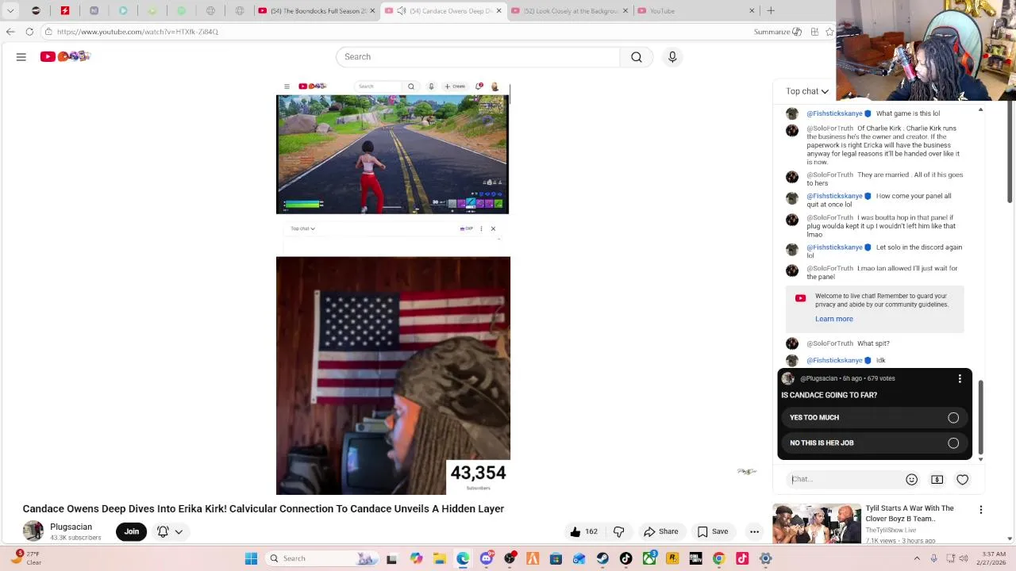The width and height of the screenshot is (1016, 571).
Task: Focus the YouTube search box
Action: tap(478, 57)
